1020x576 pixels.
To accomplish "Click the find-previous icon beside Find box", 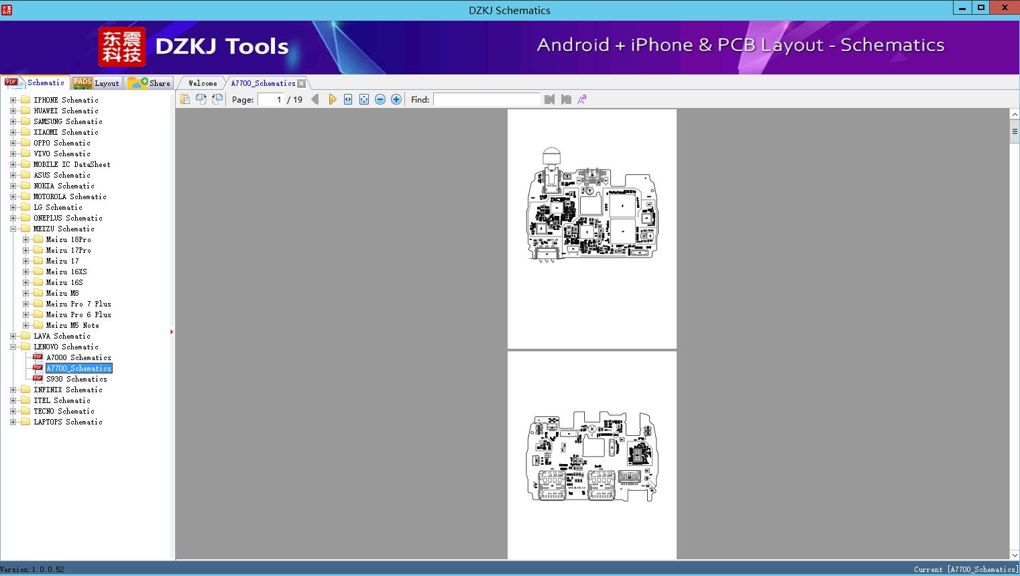I will [550, 99].
